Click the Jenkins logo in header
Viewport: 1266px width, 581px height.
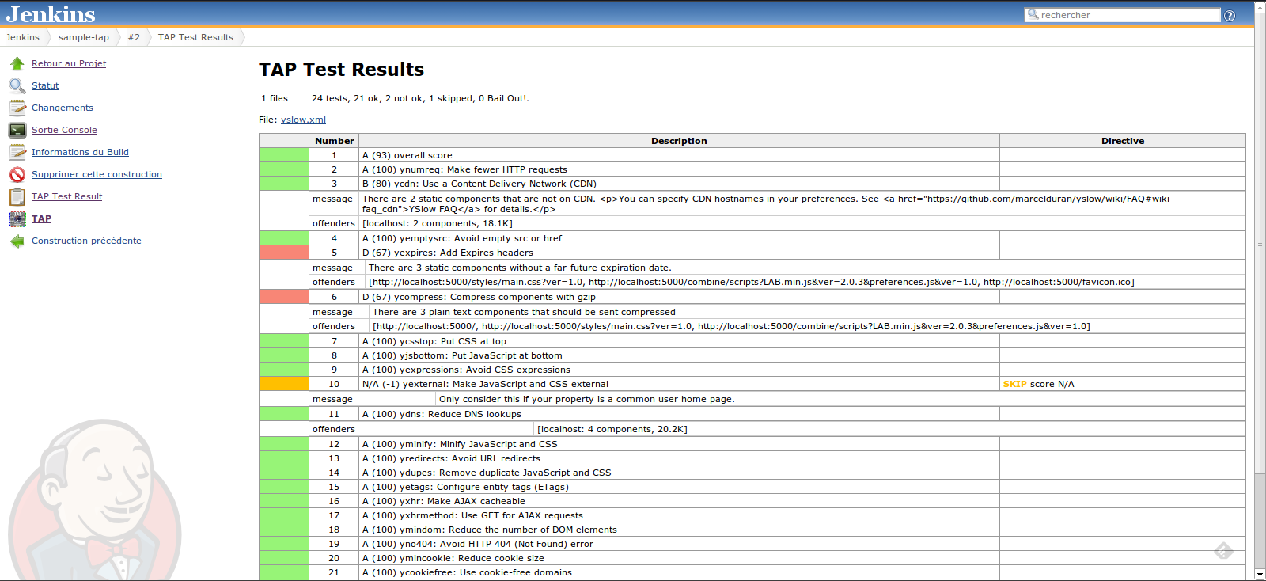point(51,13)
